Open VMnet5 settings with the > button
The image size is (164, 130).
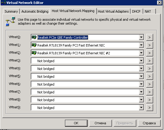pyautogui.click(x=150, y=76)
